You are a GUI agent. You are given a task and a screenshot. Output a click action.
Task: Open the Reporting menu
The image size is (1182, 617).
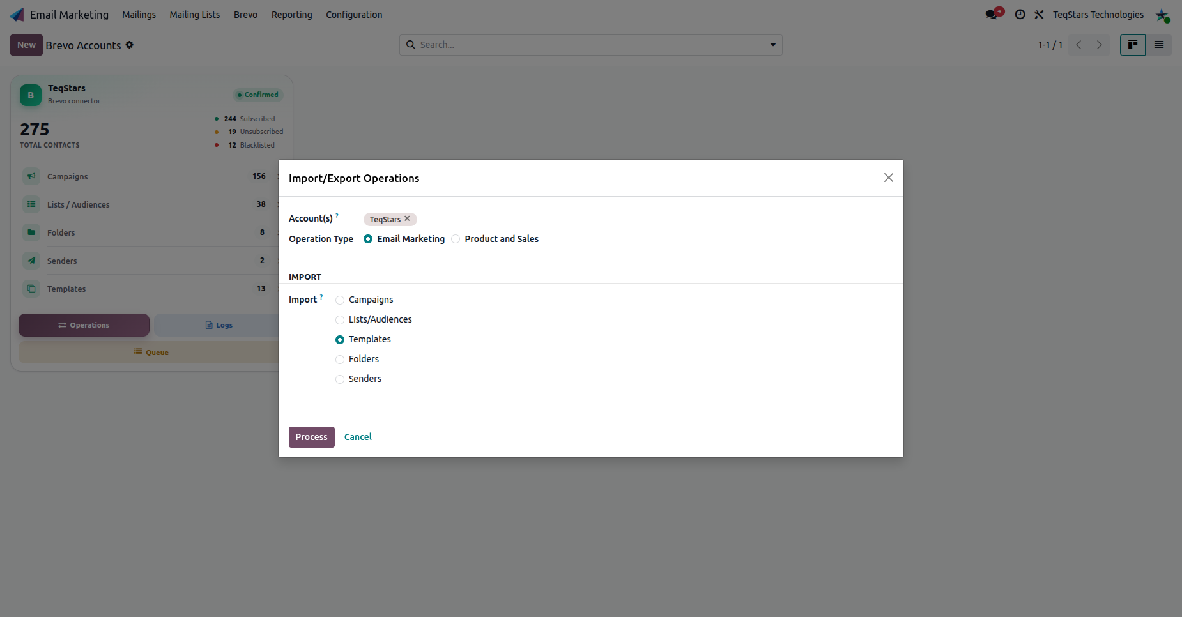click(292, 15)
